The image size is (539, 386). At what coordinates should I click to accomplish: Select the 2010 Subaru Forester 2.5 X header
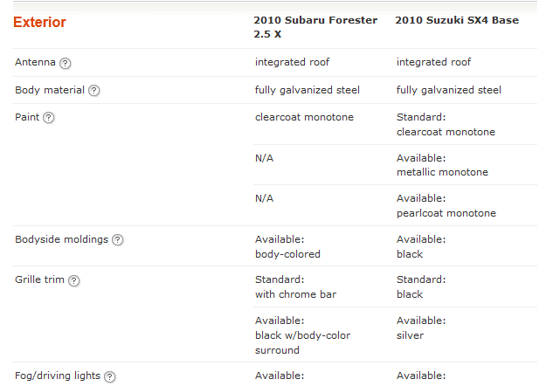(315, 27)
